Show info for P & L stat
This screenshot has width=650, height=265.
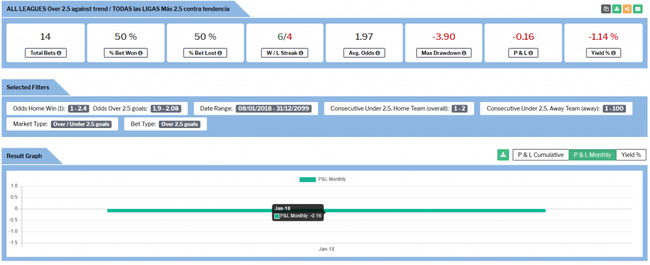[530, 53]
